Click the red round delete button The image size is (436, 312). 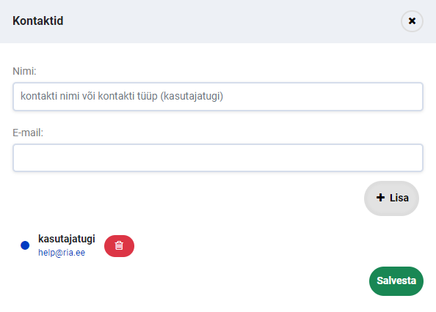click(x=119, y=246)
